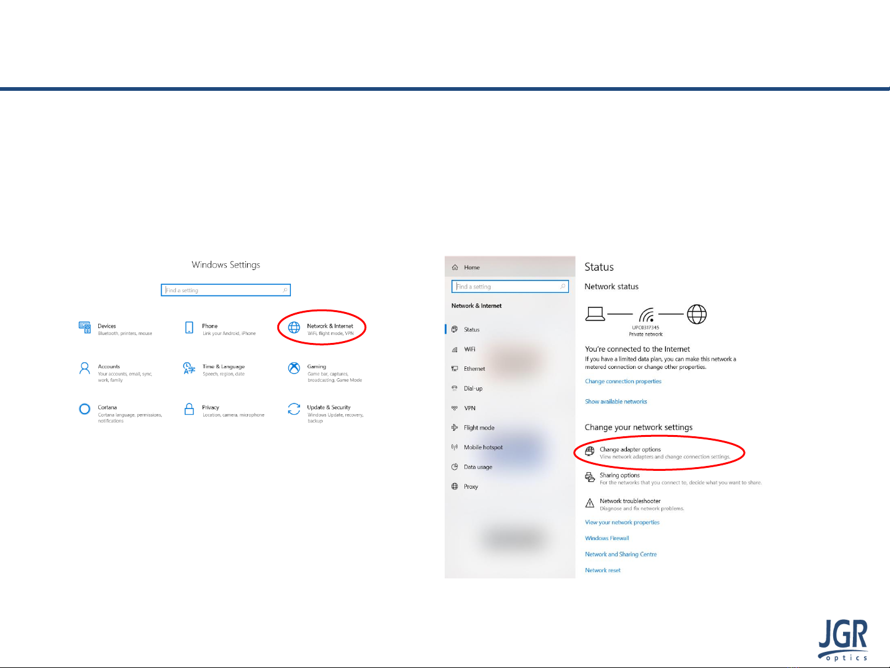Screen dimensions: 890x668
Task: Select the Proxy globe icon in the sidebar
Action: [x=455, y=487]
